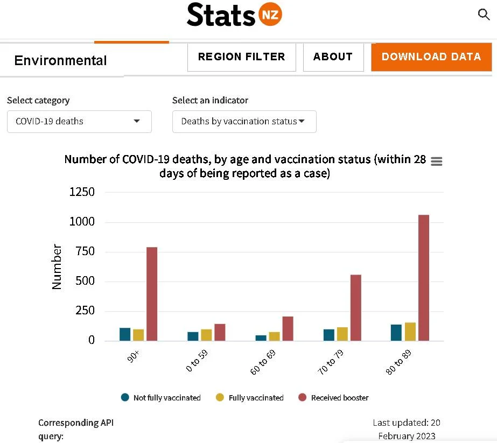The width and height of the screenshot is (497, 443).
Task: Click the Stats NZ logo
Action: [234, 15]
